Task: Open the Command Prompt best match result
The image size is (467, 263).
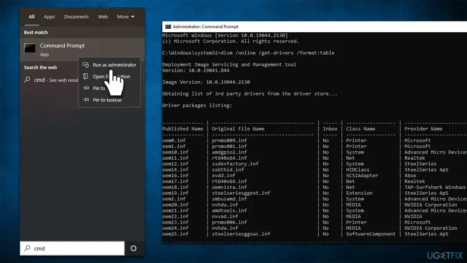Action: [82, 49]
